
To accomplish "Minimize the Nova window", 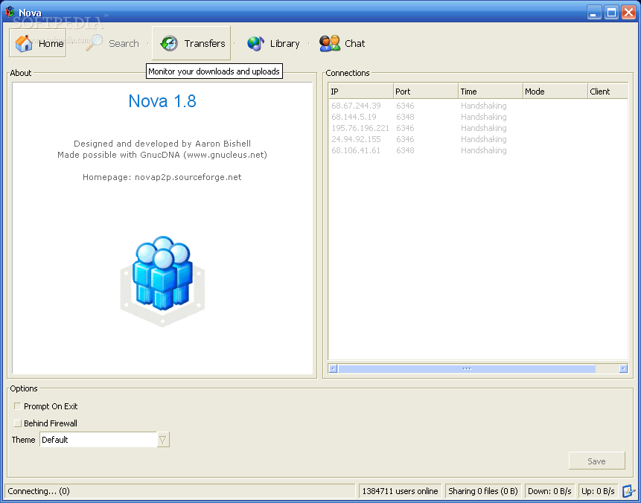I will (594, 12).
